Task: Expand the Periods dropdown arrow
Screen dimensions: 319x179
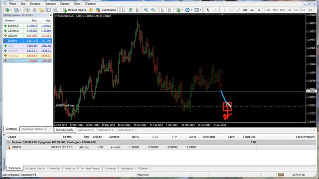Action: pyautogui.click(x=191, y=10)
